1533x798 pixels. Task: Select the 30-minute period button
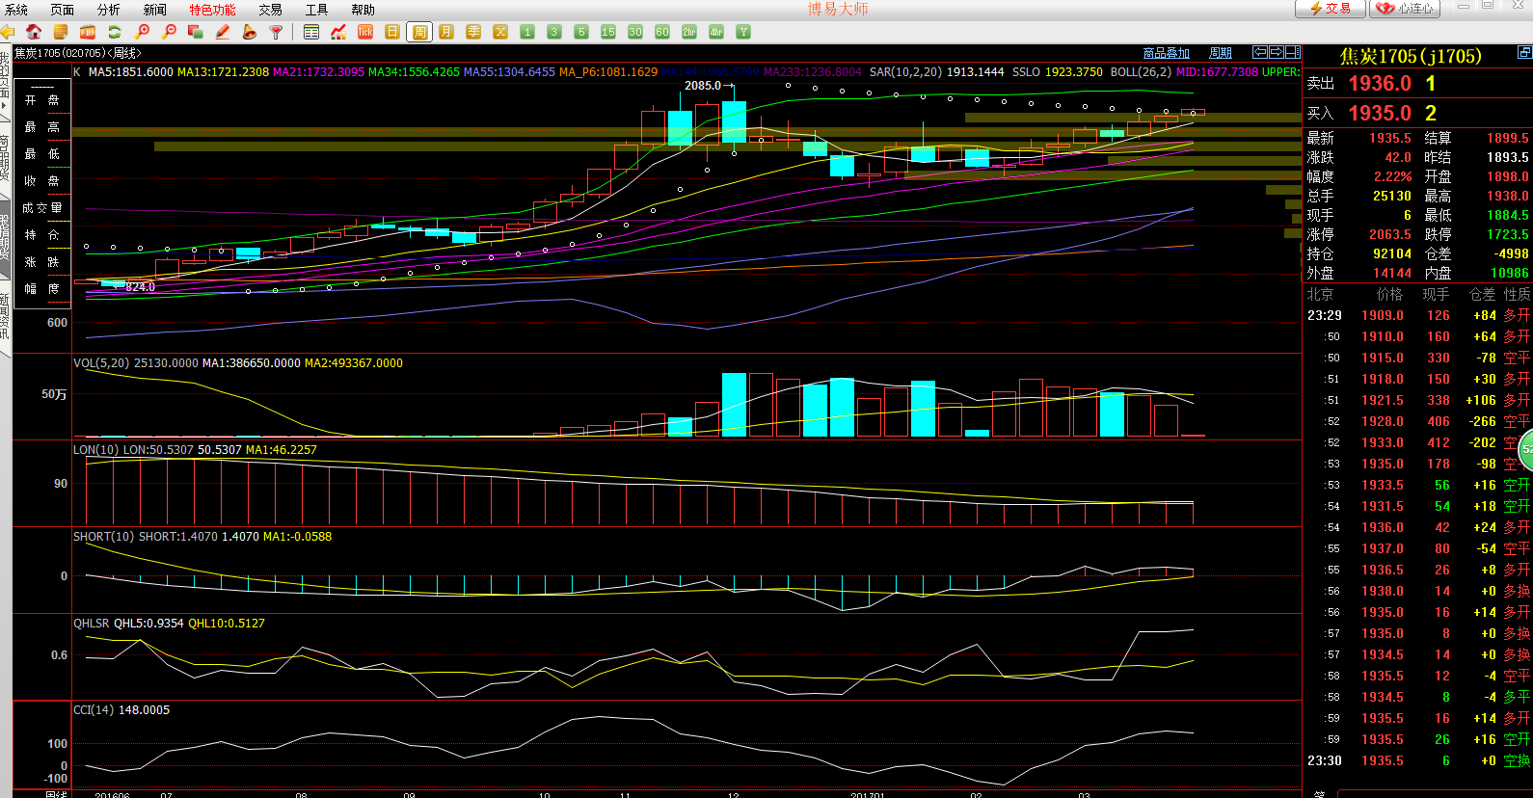pyautogui.click(x=635, y=32)
